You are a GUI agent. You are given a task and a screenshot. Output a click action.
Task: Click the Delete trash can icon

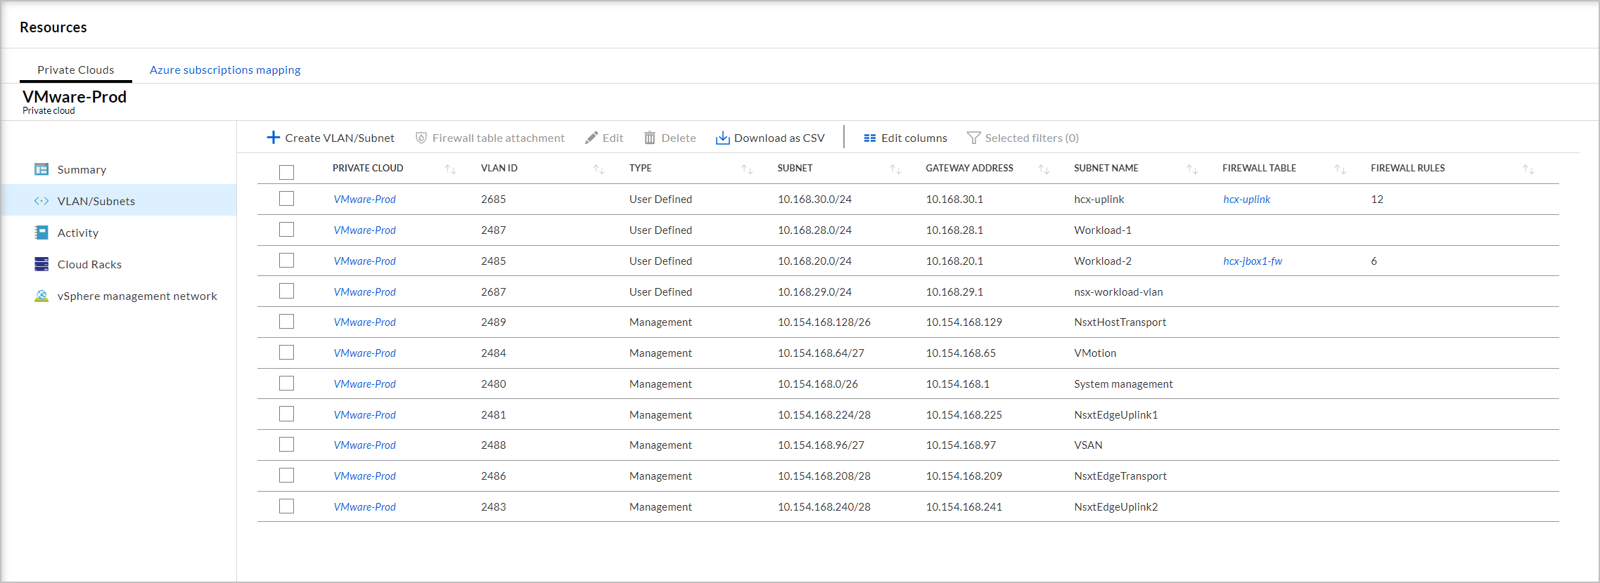(x=650, y=138)
